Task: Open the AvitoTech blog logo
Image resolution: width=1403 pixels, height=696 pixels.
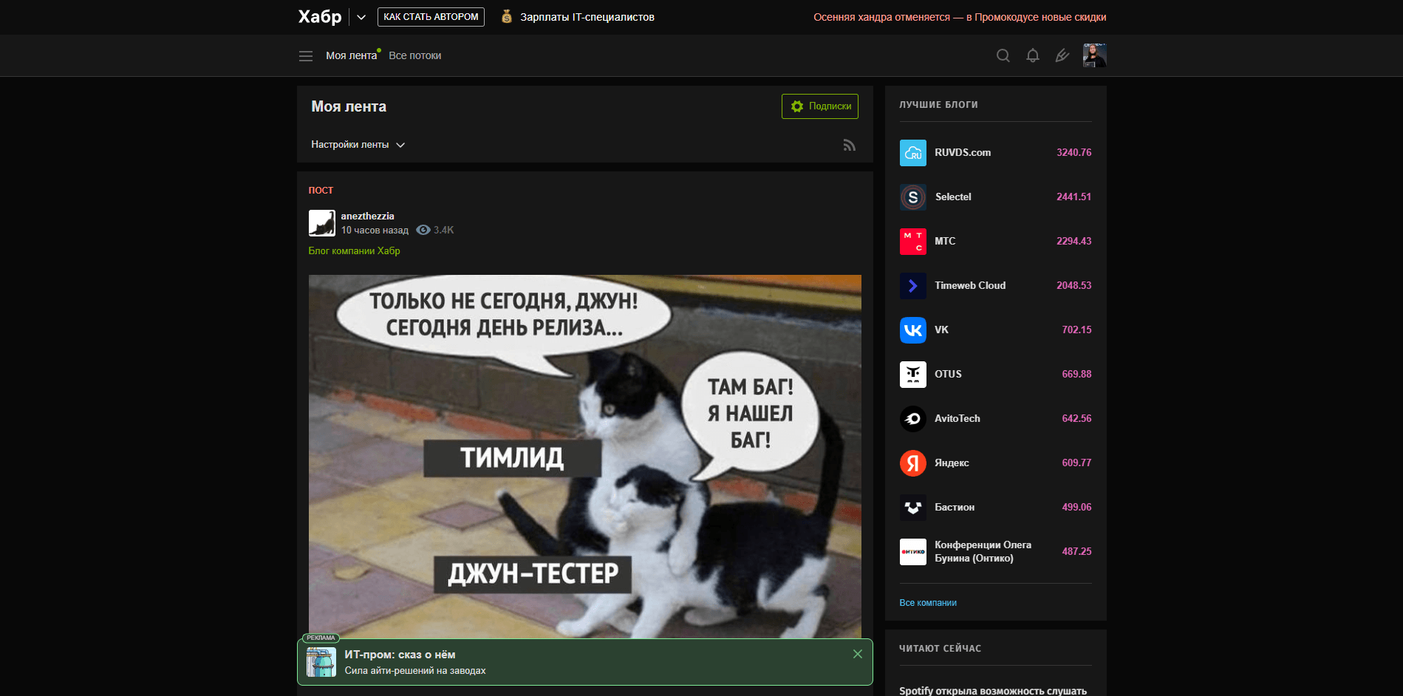Action: pyautogui.click(x=913, y=419)
